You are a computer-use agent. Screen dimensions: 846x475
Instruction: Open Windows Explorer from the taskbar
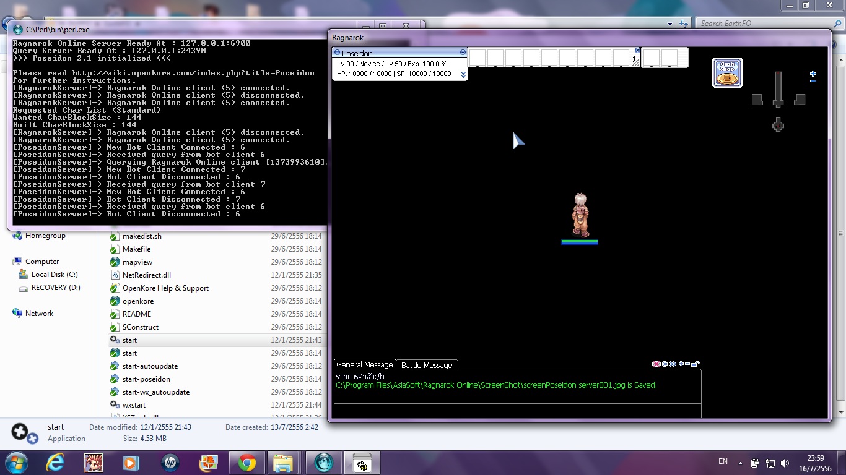coord(283,462)
